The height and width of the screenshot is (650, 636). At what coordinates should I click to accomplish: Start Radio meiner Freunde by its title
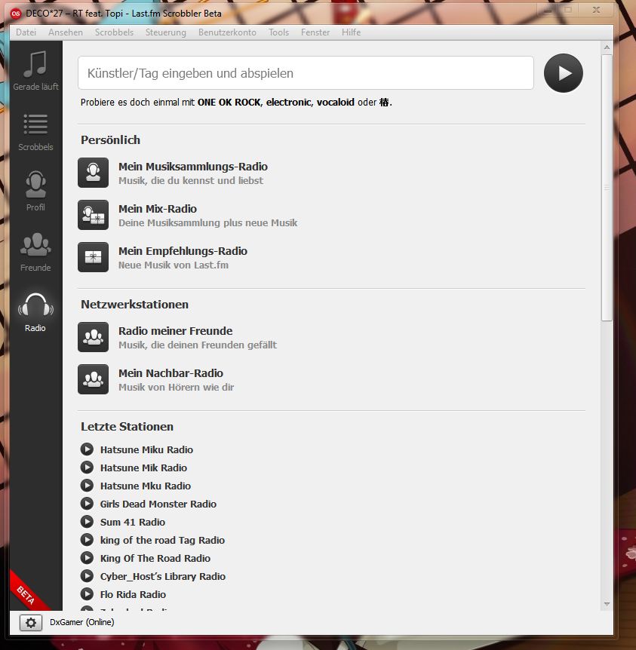(x=176, y=331)
